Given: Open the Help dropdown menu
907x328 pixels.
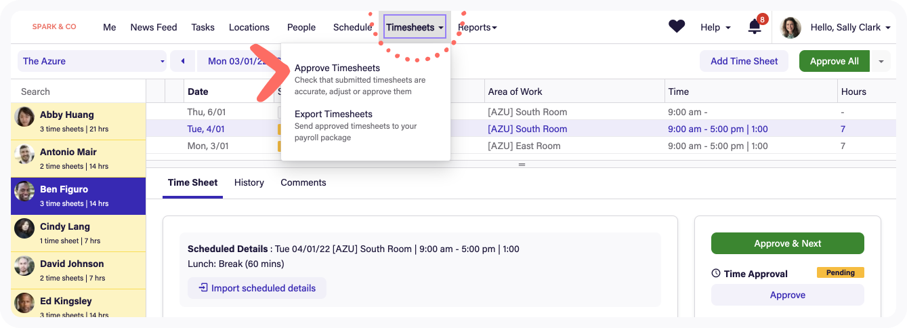Looking at the screenshot, I should point(715,27).
